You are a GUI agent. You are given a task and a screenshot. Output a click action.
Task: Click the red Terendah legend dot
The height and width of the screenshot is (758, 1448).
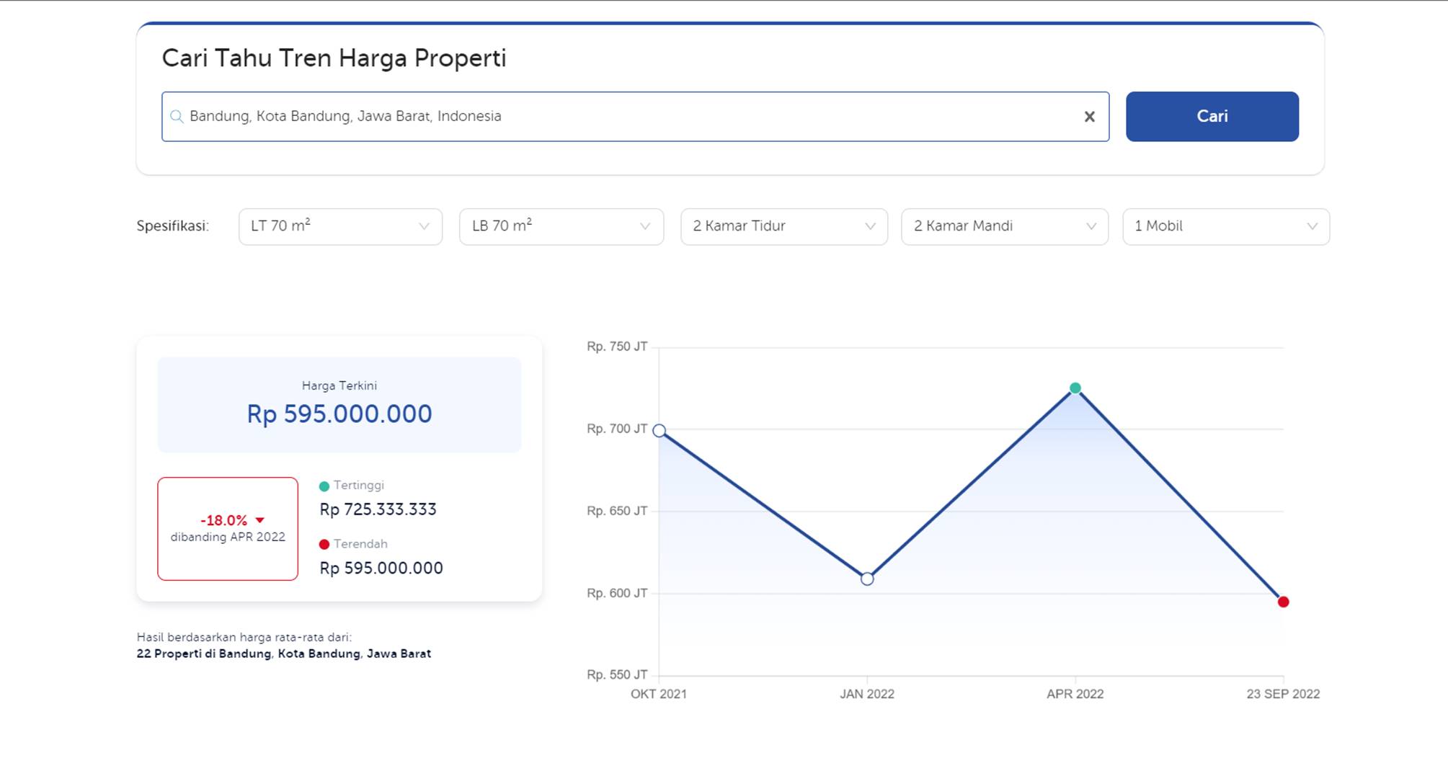click(x=324, y=545)
